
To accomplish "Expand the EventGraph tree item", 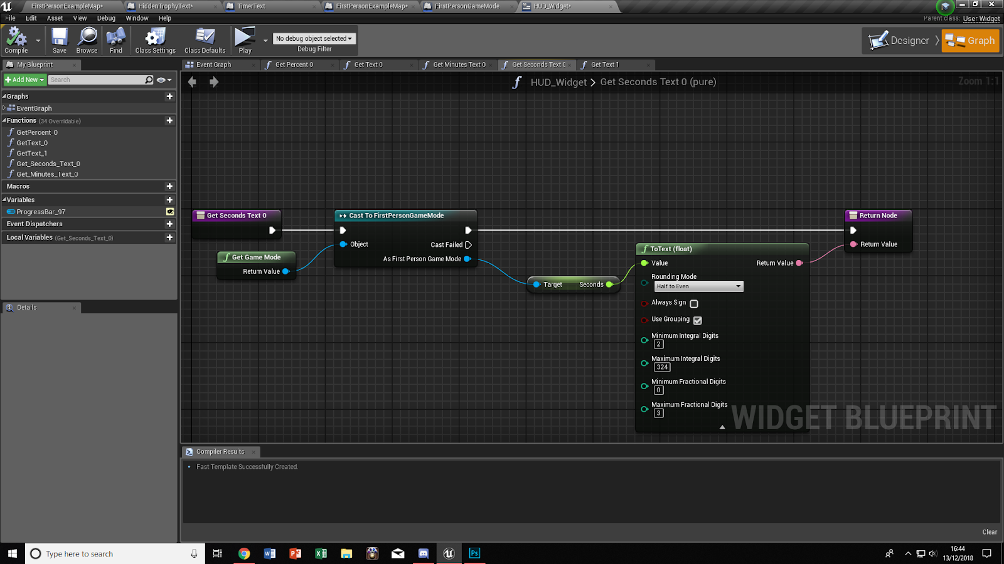I will pyautogui.click(x=4, y=108).
